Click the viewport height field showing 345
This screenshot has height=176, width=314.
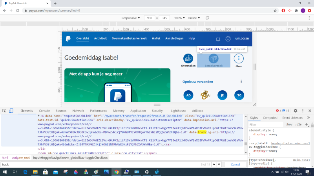click(164, 18)
